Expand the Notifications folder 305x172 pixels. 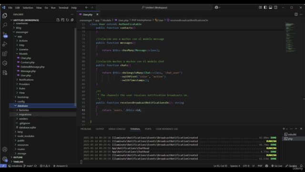pyautogui.click(x=26, y=80)
